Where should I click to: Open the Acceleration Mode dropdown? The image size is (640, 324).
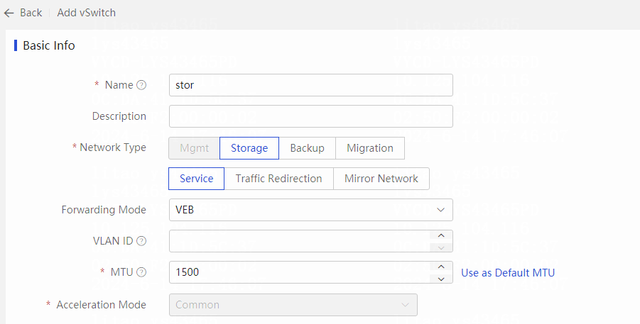click(293, 305)
